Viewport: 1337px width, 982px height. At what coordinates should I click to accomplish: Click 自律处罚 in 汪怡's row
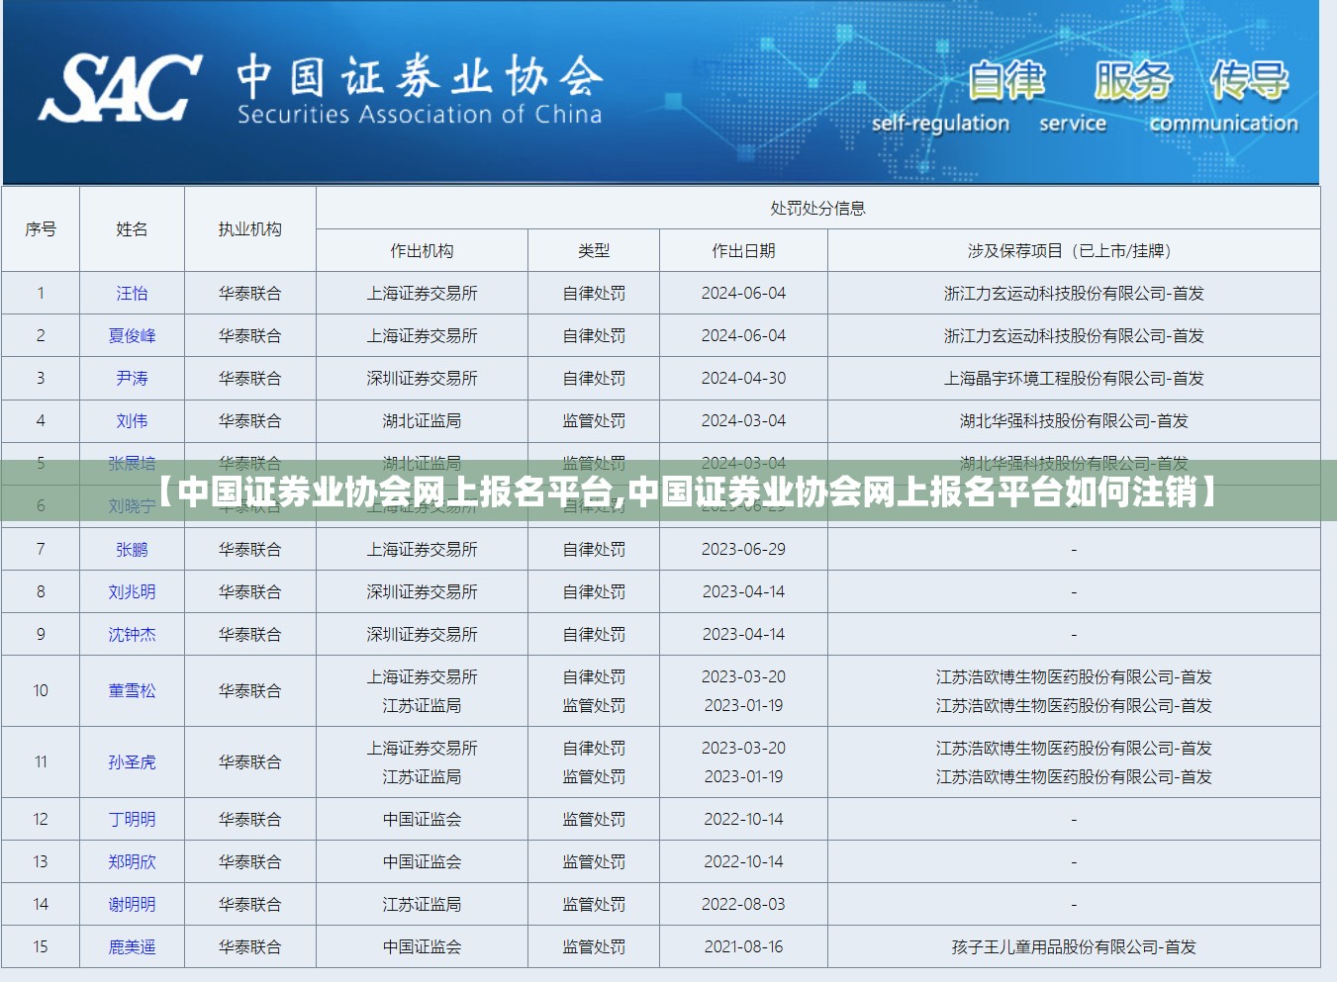[594, 293]
